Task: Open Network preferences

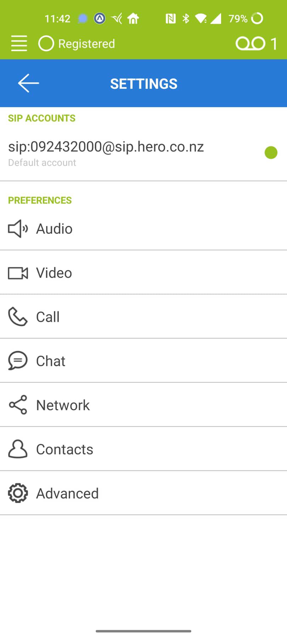Action: [x=143, y=405]
